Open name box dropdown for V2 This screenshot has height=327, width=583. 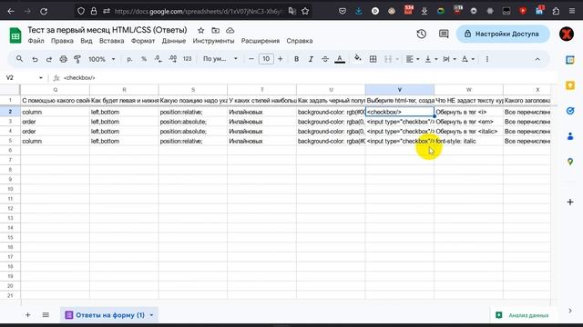40,78
